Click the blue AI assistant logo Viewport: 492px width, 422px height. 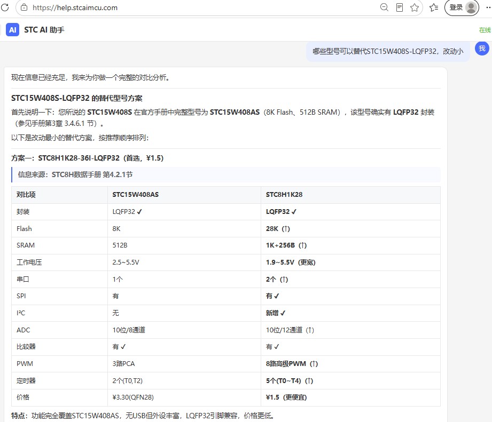click(x=12, y=30)
